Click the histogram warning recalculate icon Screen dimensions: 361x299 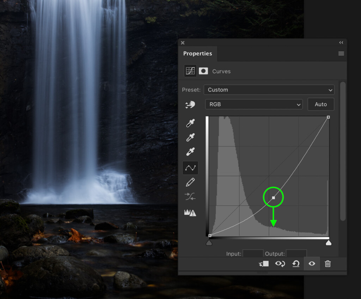190,213
